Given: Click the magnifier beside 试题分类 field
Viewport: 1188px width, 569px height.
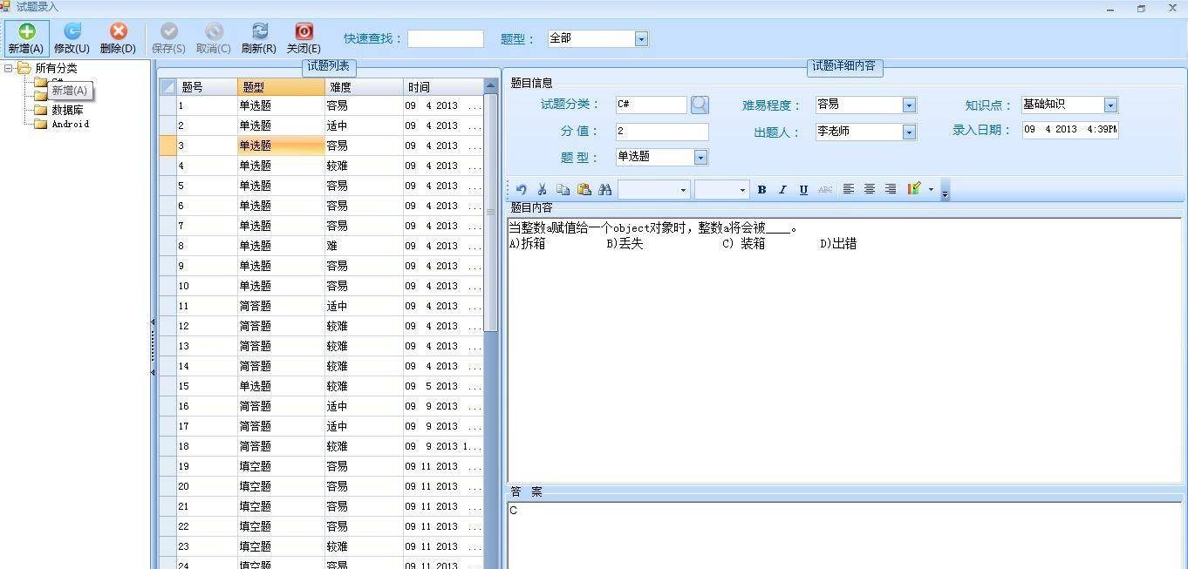Looking at the screenshot, I should [x=700, y=105].
